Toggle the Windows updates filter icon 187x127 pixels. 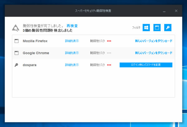coord(146,27)
